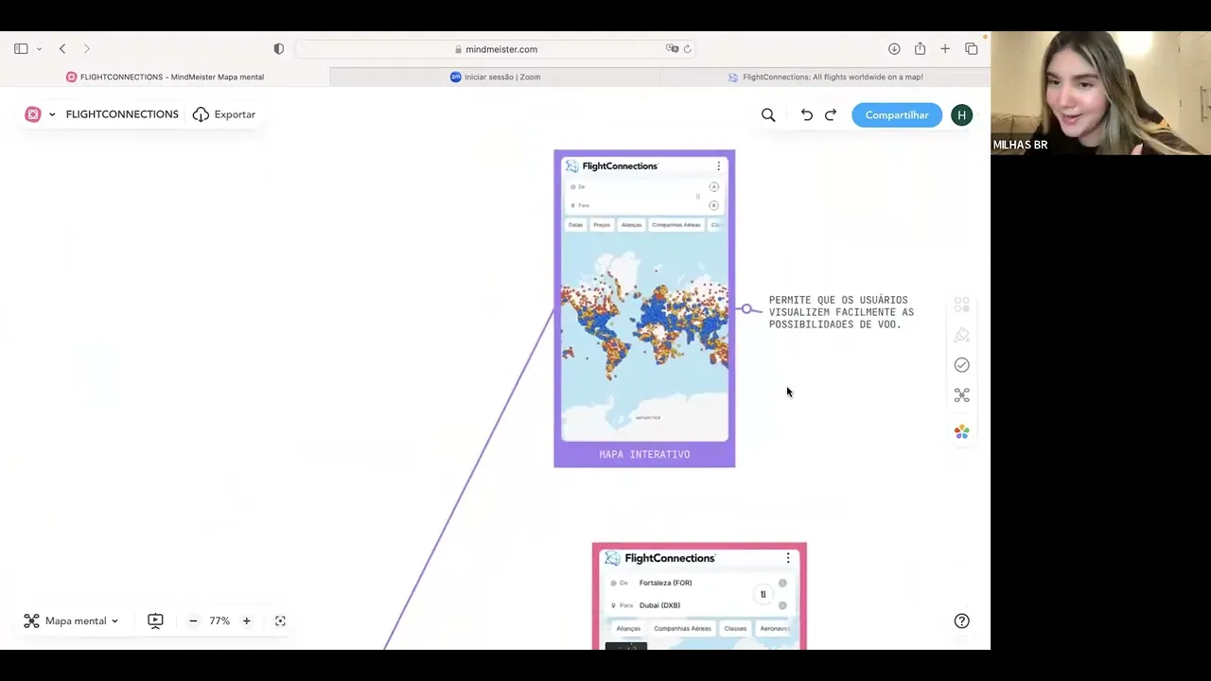Image resolution: width=1211 pixels, height=681 pixels.
Task: Undo the last action
Action: [x=806, y=114]
